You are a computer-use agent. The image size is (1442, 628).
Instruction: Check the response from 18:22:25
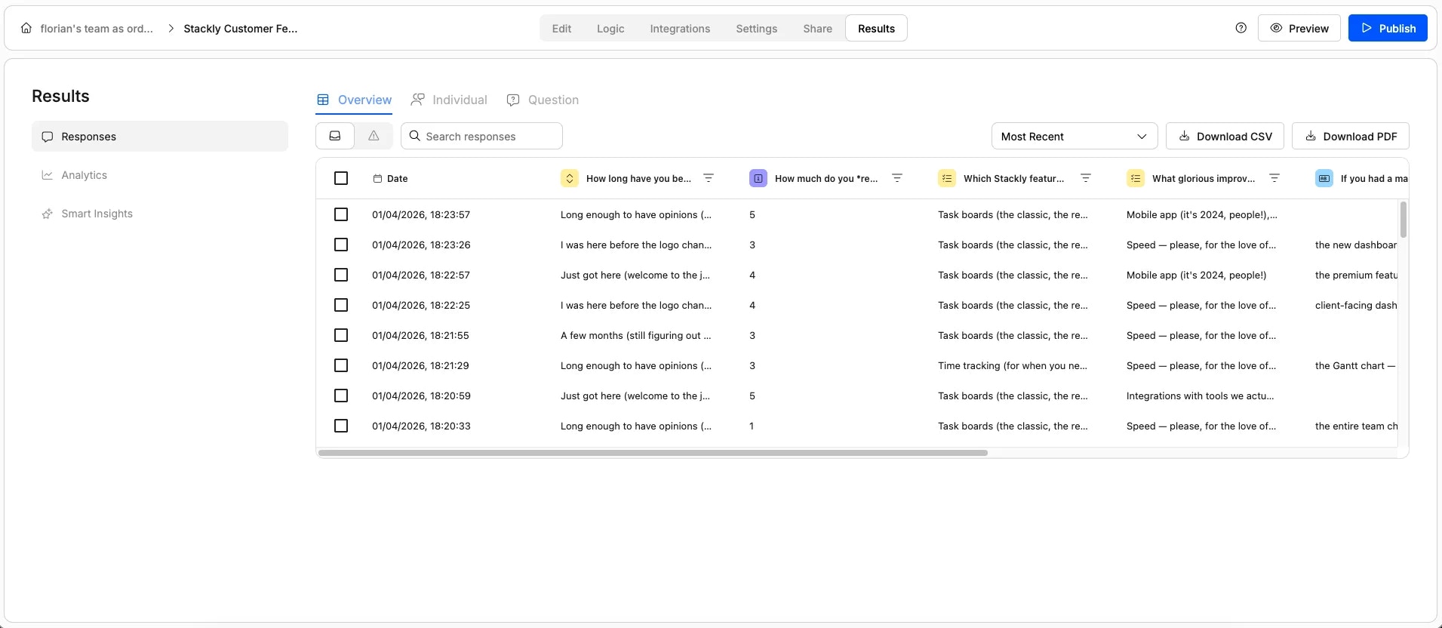click(x=341, y=305)
